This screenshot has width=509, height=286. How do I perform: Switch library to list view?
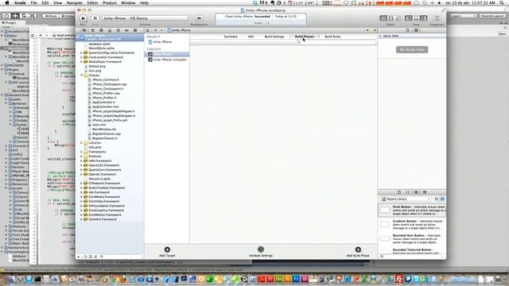tap(442, 199)
